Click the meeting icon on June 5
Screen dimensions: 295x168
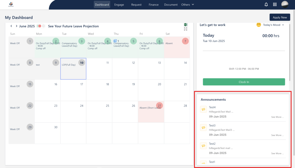(115, 41)
